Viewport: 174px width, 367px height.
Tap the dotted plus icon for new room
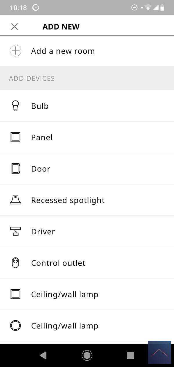tap(15, 51)
